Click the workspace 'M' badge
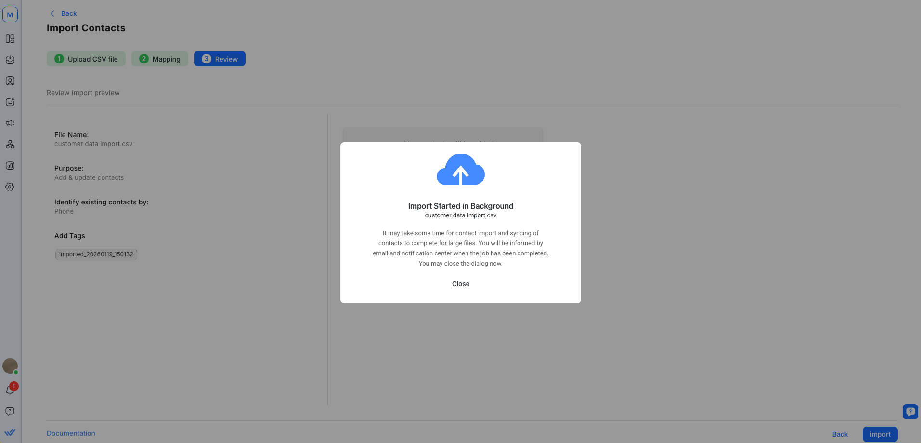 click(10, 14)
